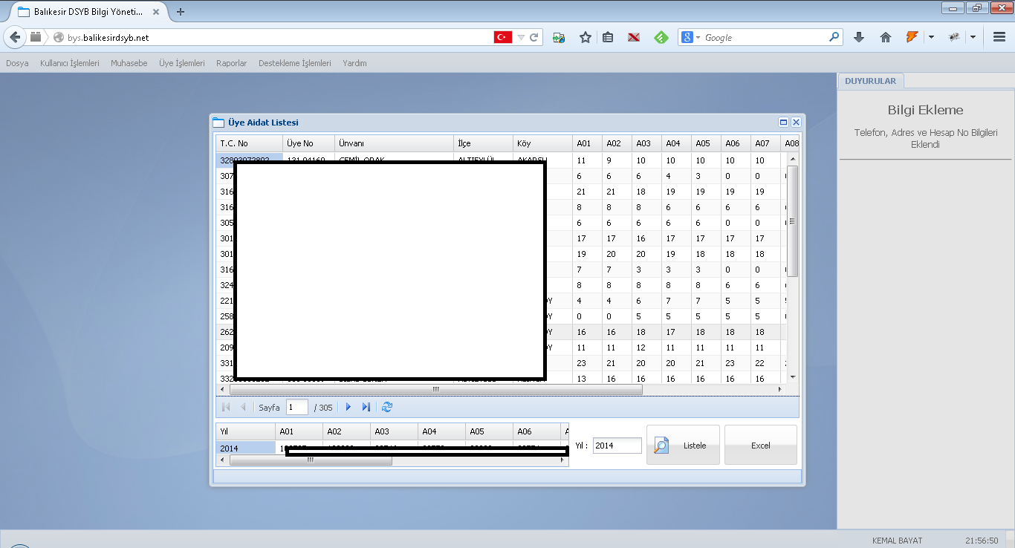Click the browser back arrow

click(15, 37)
